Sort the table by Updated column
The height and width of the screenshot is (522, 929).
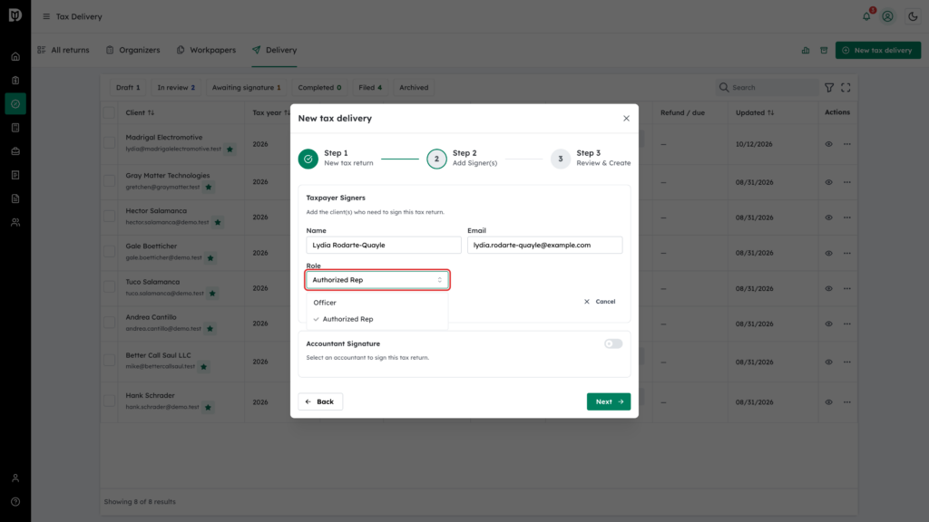click(x=755, y=112)
